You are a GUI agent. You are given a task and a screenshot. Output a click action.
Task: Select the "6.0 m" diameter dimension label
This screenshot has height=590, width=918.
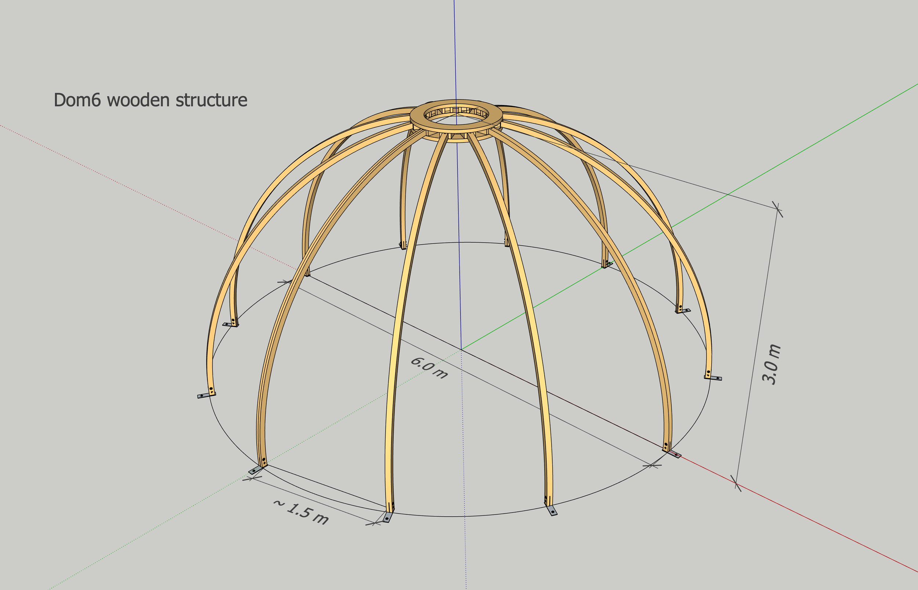tap(429, 368)
